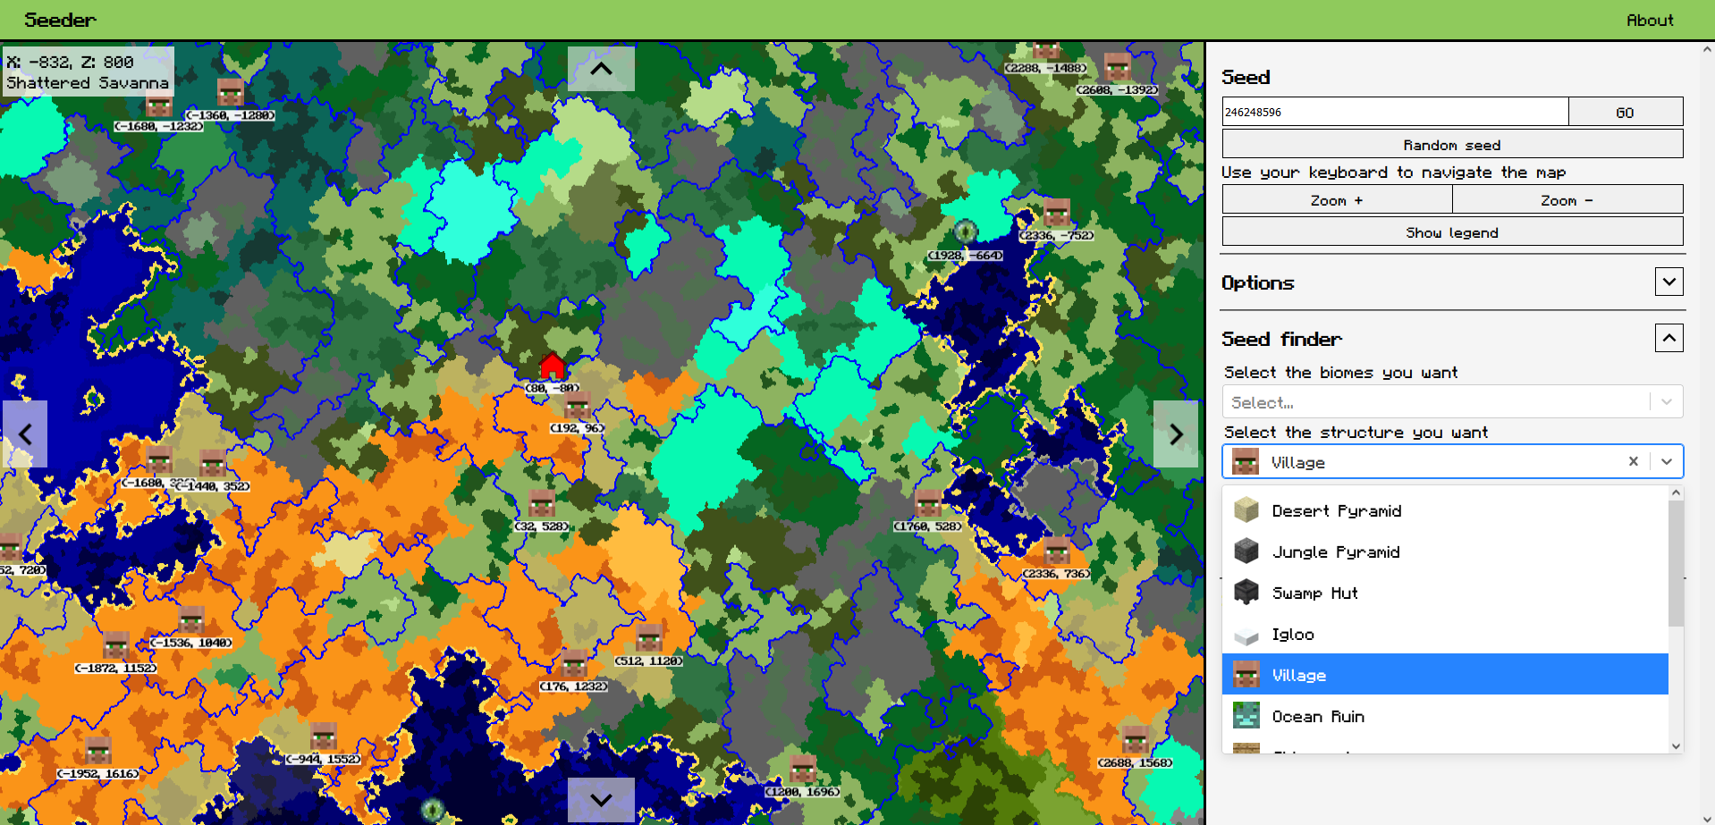Generate a Random seed
1715x825 pixels.
pos(1452,144)
